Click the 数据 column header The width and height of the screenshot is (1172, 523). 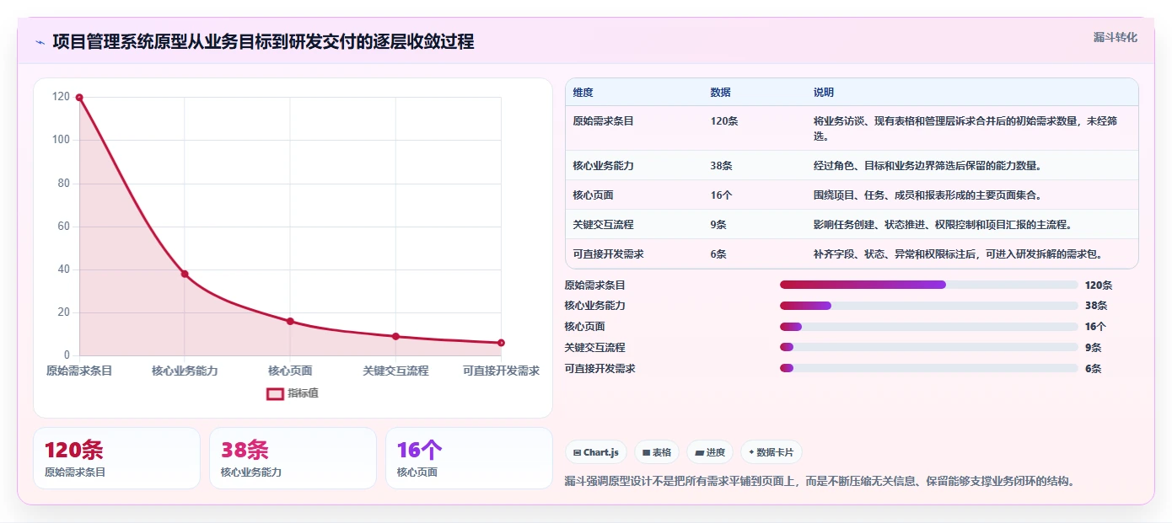pos(721,93)
